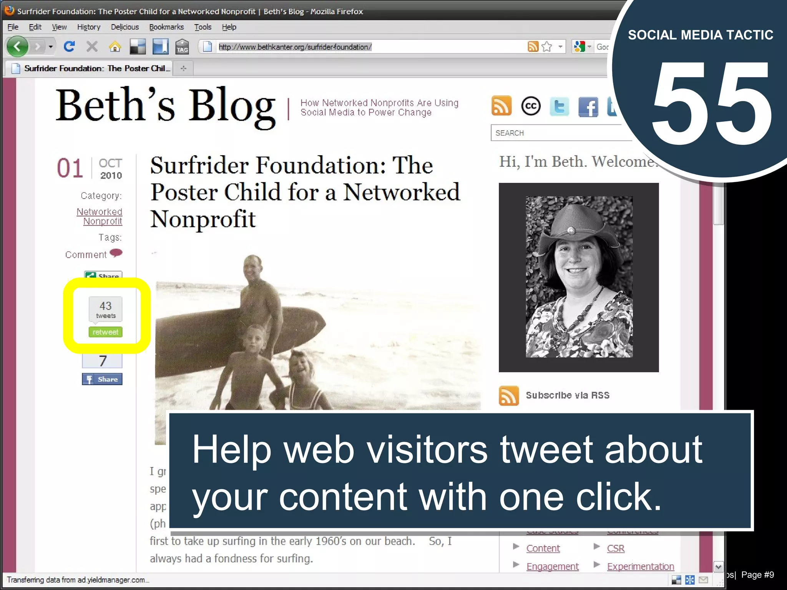
Task: Open the blog's Twitter icon
Action: point(559,106)
